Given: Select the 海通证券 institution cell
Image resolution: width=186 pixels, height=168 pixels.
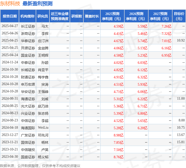Looking at the screenshot, I should coord(28,99).
